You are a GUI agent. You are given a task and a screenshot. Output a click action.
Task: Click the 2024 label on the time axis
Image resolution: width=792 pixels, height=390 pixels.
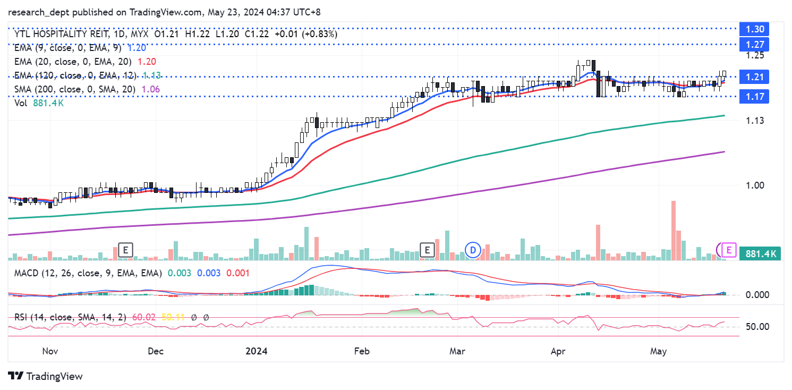pos(256,352)
